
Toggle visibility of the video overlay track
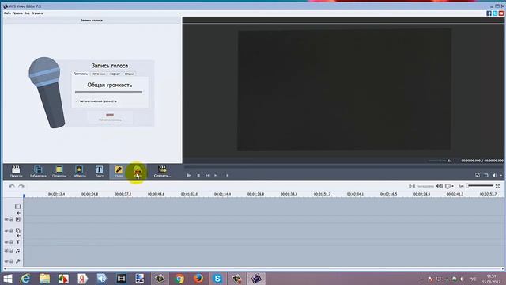[6, 230]
